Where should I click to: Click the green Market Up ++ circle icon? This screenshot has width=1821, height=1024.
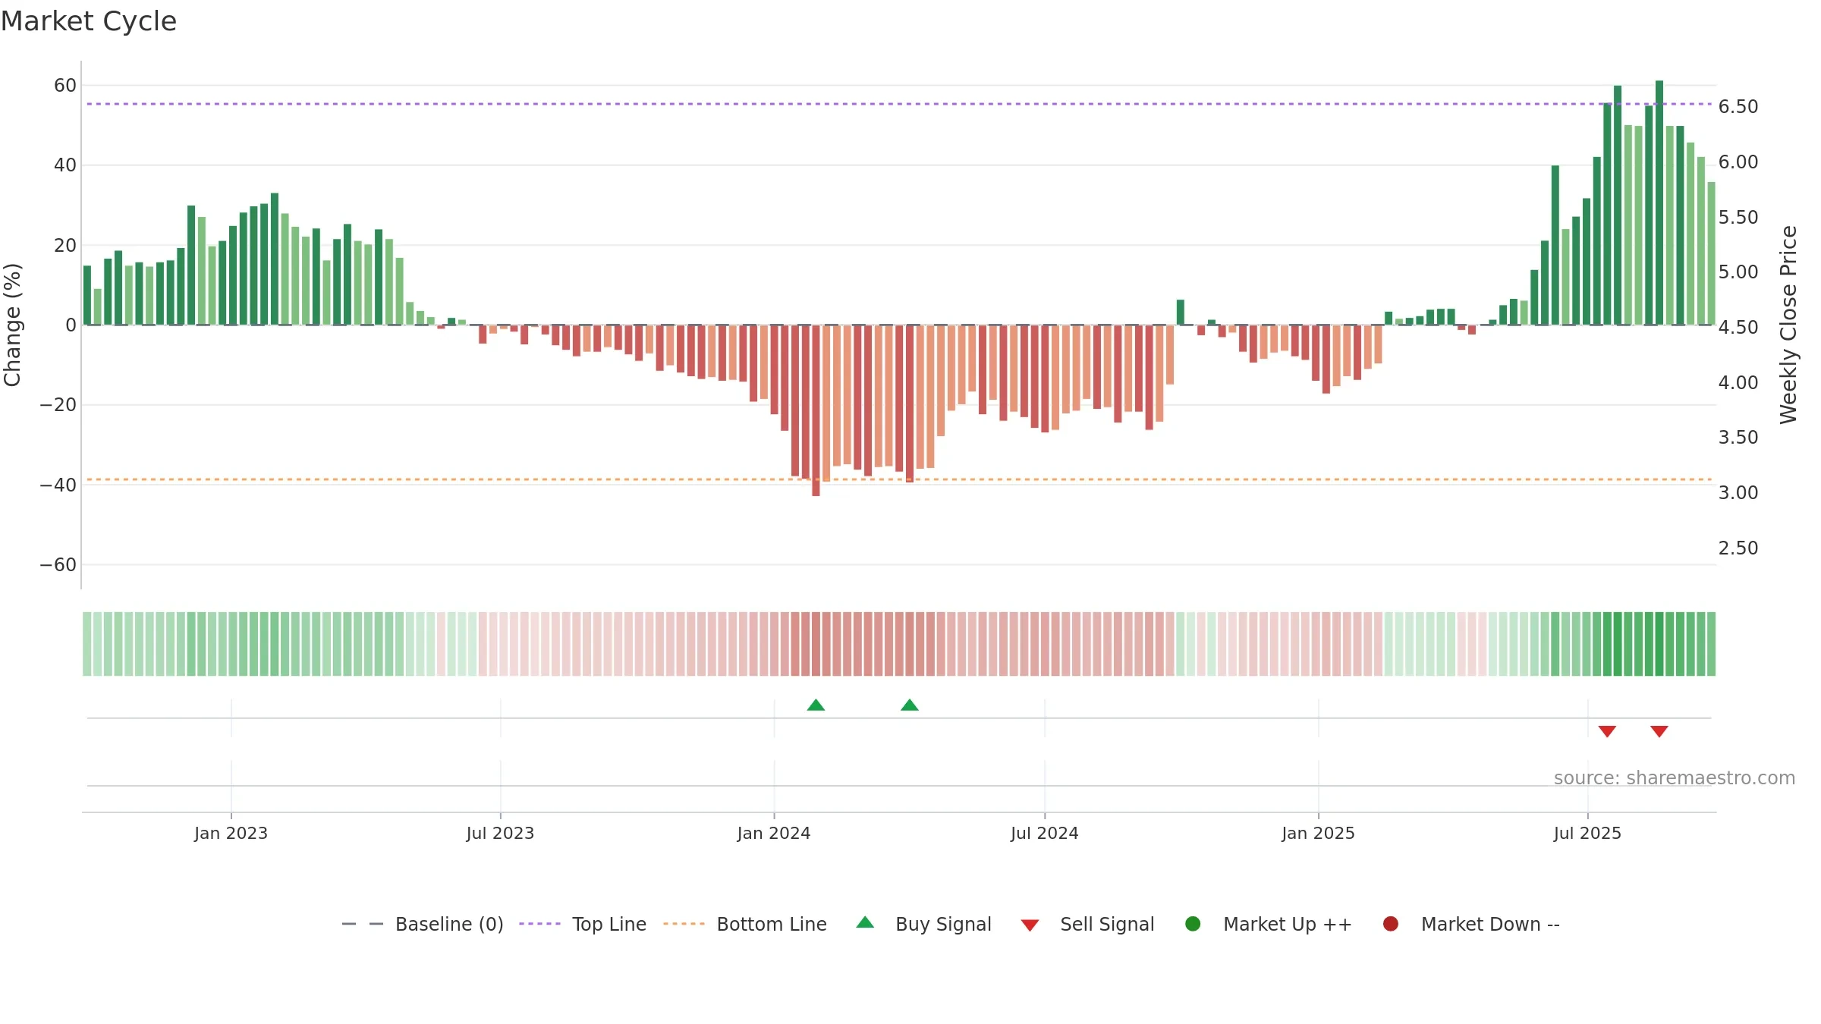click(x=1193, y=924)
